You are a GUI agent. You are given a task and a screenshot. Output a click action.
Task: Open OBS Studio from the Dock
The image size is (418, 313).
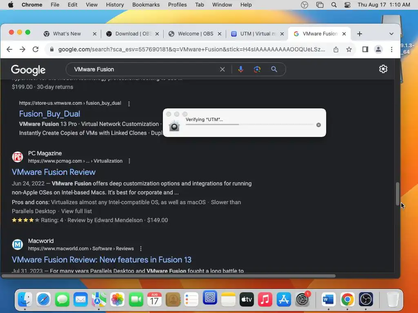coord(366,300)
